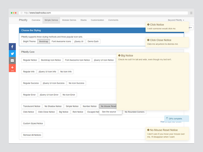Choose See the source menu entry
203x152 pixels.
[x=109, y=112]
